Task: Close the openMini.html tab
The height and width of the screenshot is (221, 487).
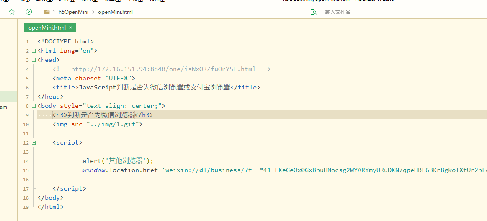Action: click(71, 28)
